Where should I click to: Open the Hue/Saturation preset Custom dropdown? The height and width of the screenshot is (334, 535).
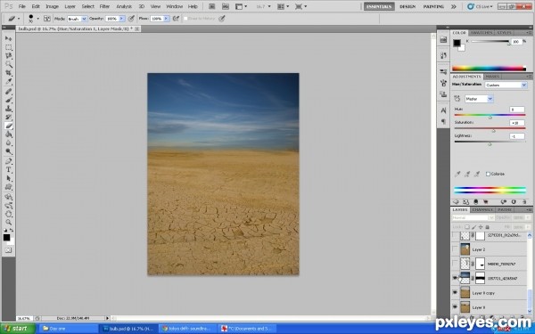pos(506,85)
